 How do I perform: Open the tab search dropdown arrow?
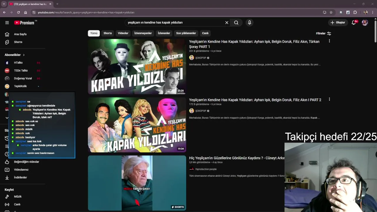[4, 4]
